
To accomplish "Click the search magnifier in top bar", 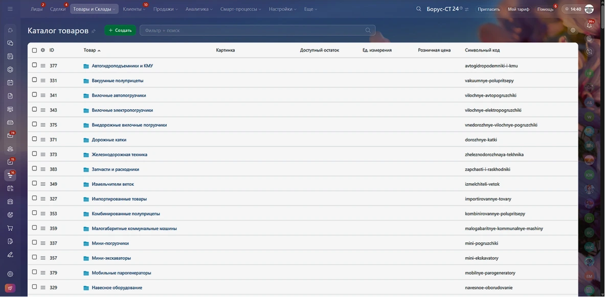I will (419, 9).
